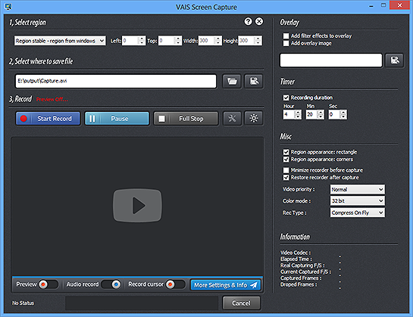Open the Rec Type dropdown
This screenshot has height=317, width=413.
click(x=358, y=213)
